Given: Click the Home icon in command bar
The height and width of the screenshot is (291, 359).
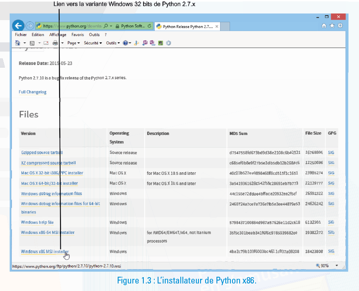Looking at the screenshot, I should [18, 43].
